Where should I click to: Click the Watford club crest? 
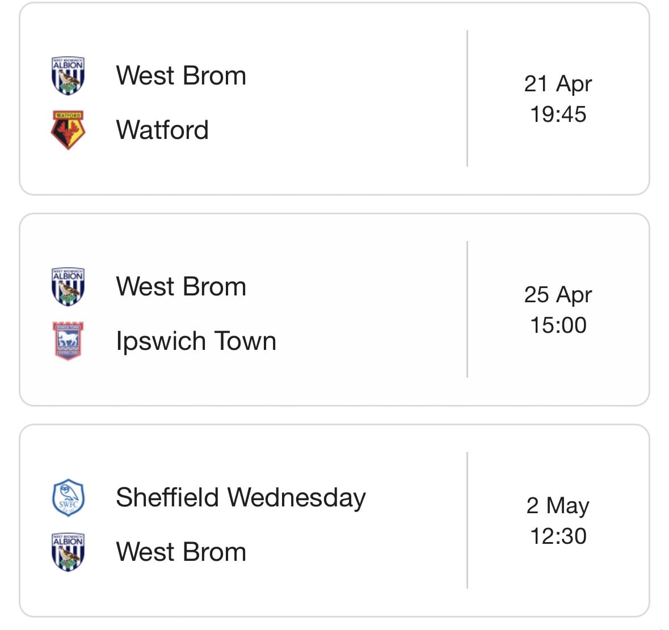click(68, 130)
